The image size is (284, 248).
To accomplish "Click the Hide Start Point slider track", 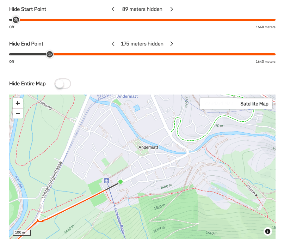I will (x=141, y=20).
